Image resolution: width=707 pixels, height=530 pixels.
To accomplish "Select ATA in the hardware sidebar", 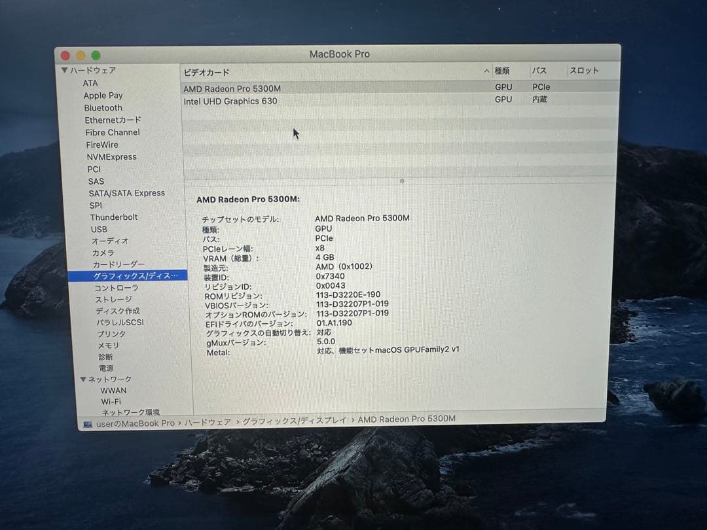I will tap(90, 83).
